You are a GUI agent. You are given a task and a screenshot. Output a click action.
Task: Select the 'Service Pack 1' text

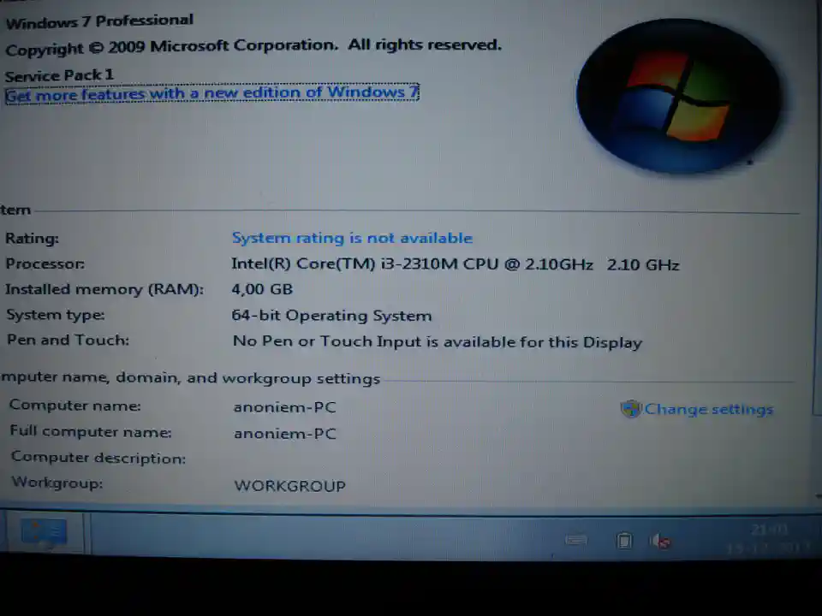[x=59, y=75]
